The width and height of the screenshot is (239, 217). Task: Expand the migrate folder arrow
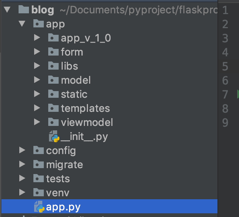coord(22,164)
